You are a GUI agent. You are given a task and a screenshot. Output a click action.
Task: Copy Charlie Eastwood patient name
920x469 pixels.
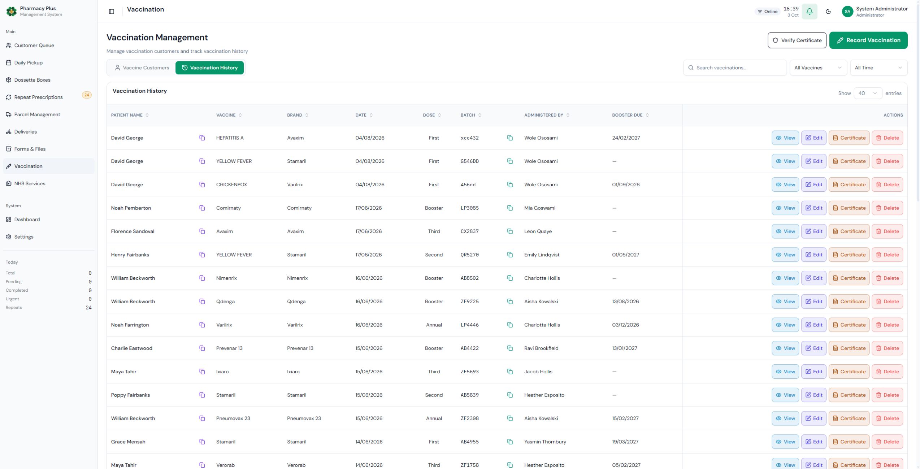[x=202, y=348]
